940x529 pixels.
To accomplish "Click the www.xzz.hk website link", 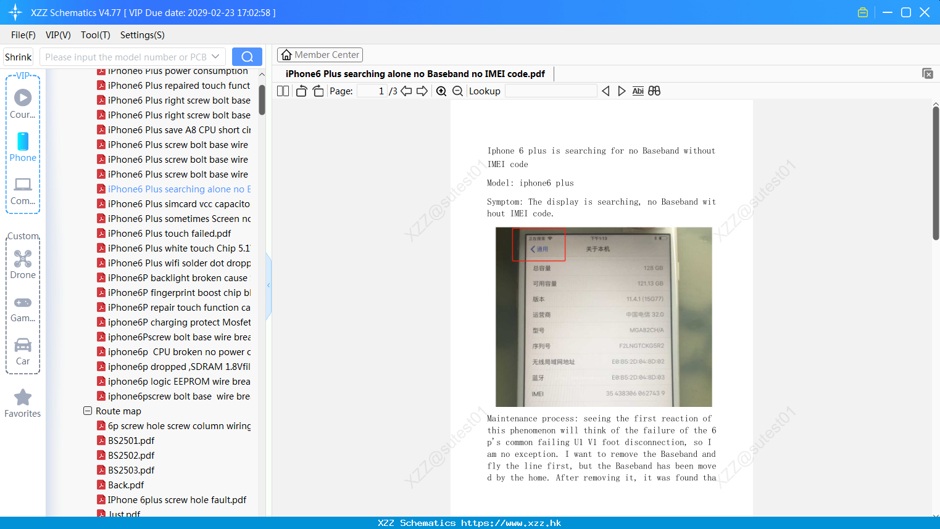I will (x=511, y=523).
